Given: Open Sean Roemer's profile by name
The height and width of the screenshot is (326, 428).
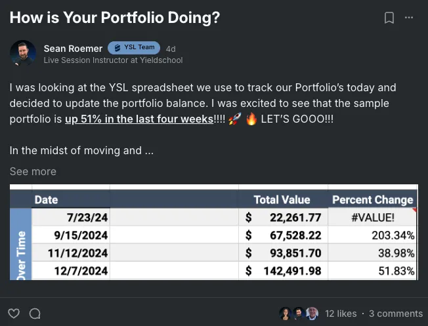Looking at the screenshot, I should [x=72, y=49].
